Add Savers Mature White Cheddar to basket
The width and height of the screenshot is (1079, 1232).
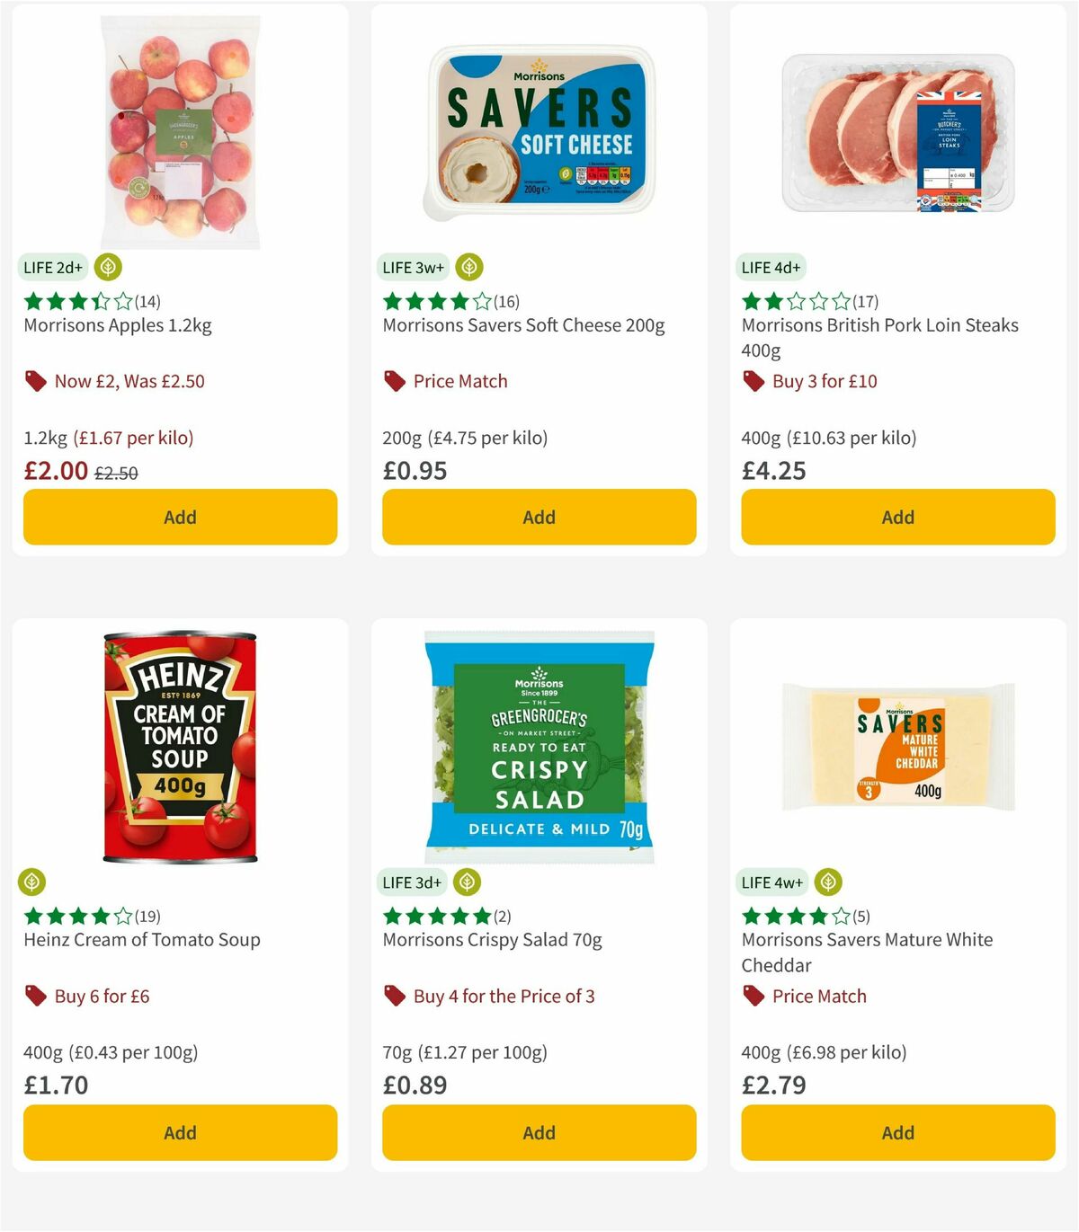pos(896,1132)
